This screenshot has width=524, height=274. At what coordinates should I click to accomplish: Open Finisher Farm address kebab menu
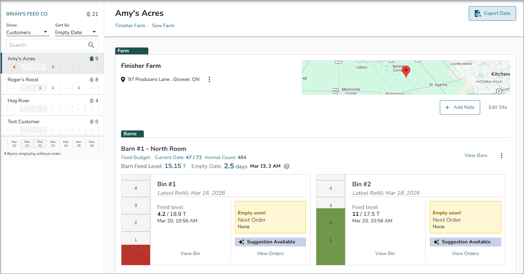click(x=209, y=80)
